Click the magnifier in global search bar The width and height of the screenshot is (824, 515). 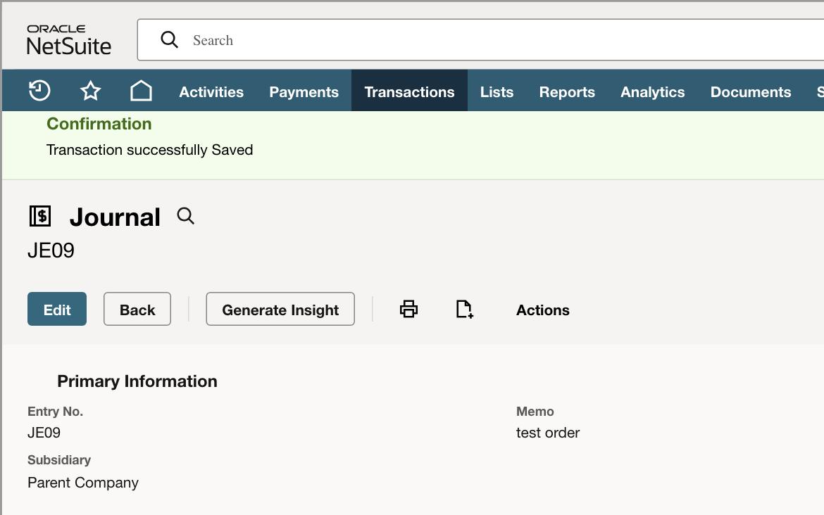(169, 39)
